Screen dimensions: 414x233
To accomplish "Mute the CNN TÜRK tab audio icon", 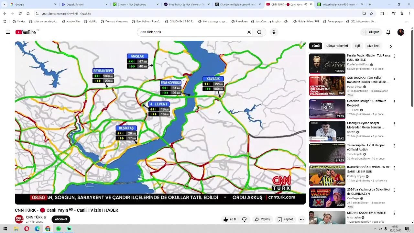I will 306,5.
